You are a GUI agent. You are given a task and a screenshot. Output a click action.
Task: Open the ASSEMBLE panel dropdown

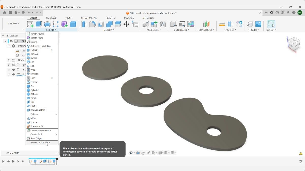[154, 30]
